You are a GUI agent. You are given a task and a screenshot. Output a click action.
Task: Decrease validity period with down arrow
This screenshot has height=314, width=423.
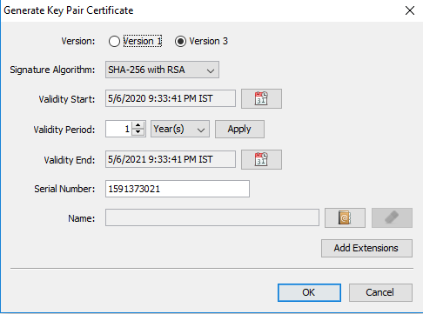138,132
